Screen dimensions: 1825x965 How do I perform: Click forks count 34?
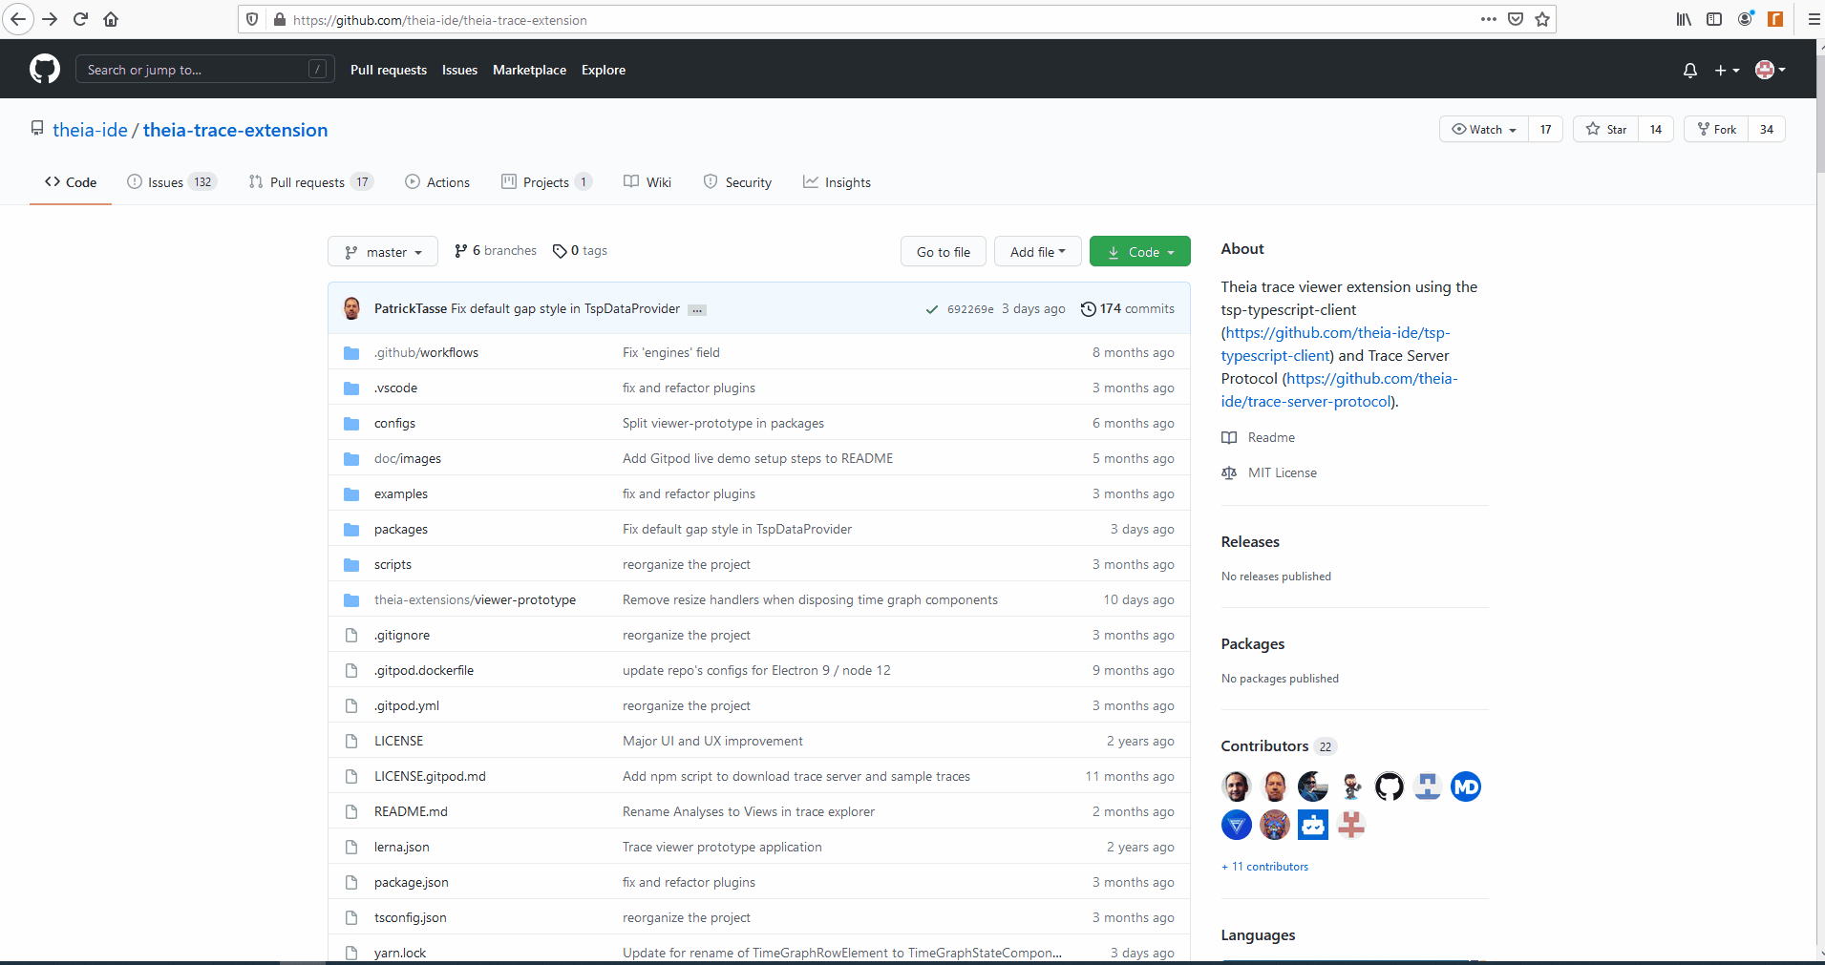pos(1767,129)
